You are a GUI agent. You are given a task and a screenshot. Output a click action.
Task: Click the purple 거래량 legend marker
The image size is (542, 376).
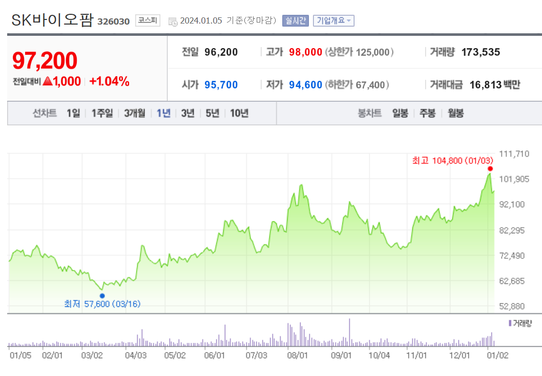pyautogui.click(x=510, y=323)
